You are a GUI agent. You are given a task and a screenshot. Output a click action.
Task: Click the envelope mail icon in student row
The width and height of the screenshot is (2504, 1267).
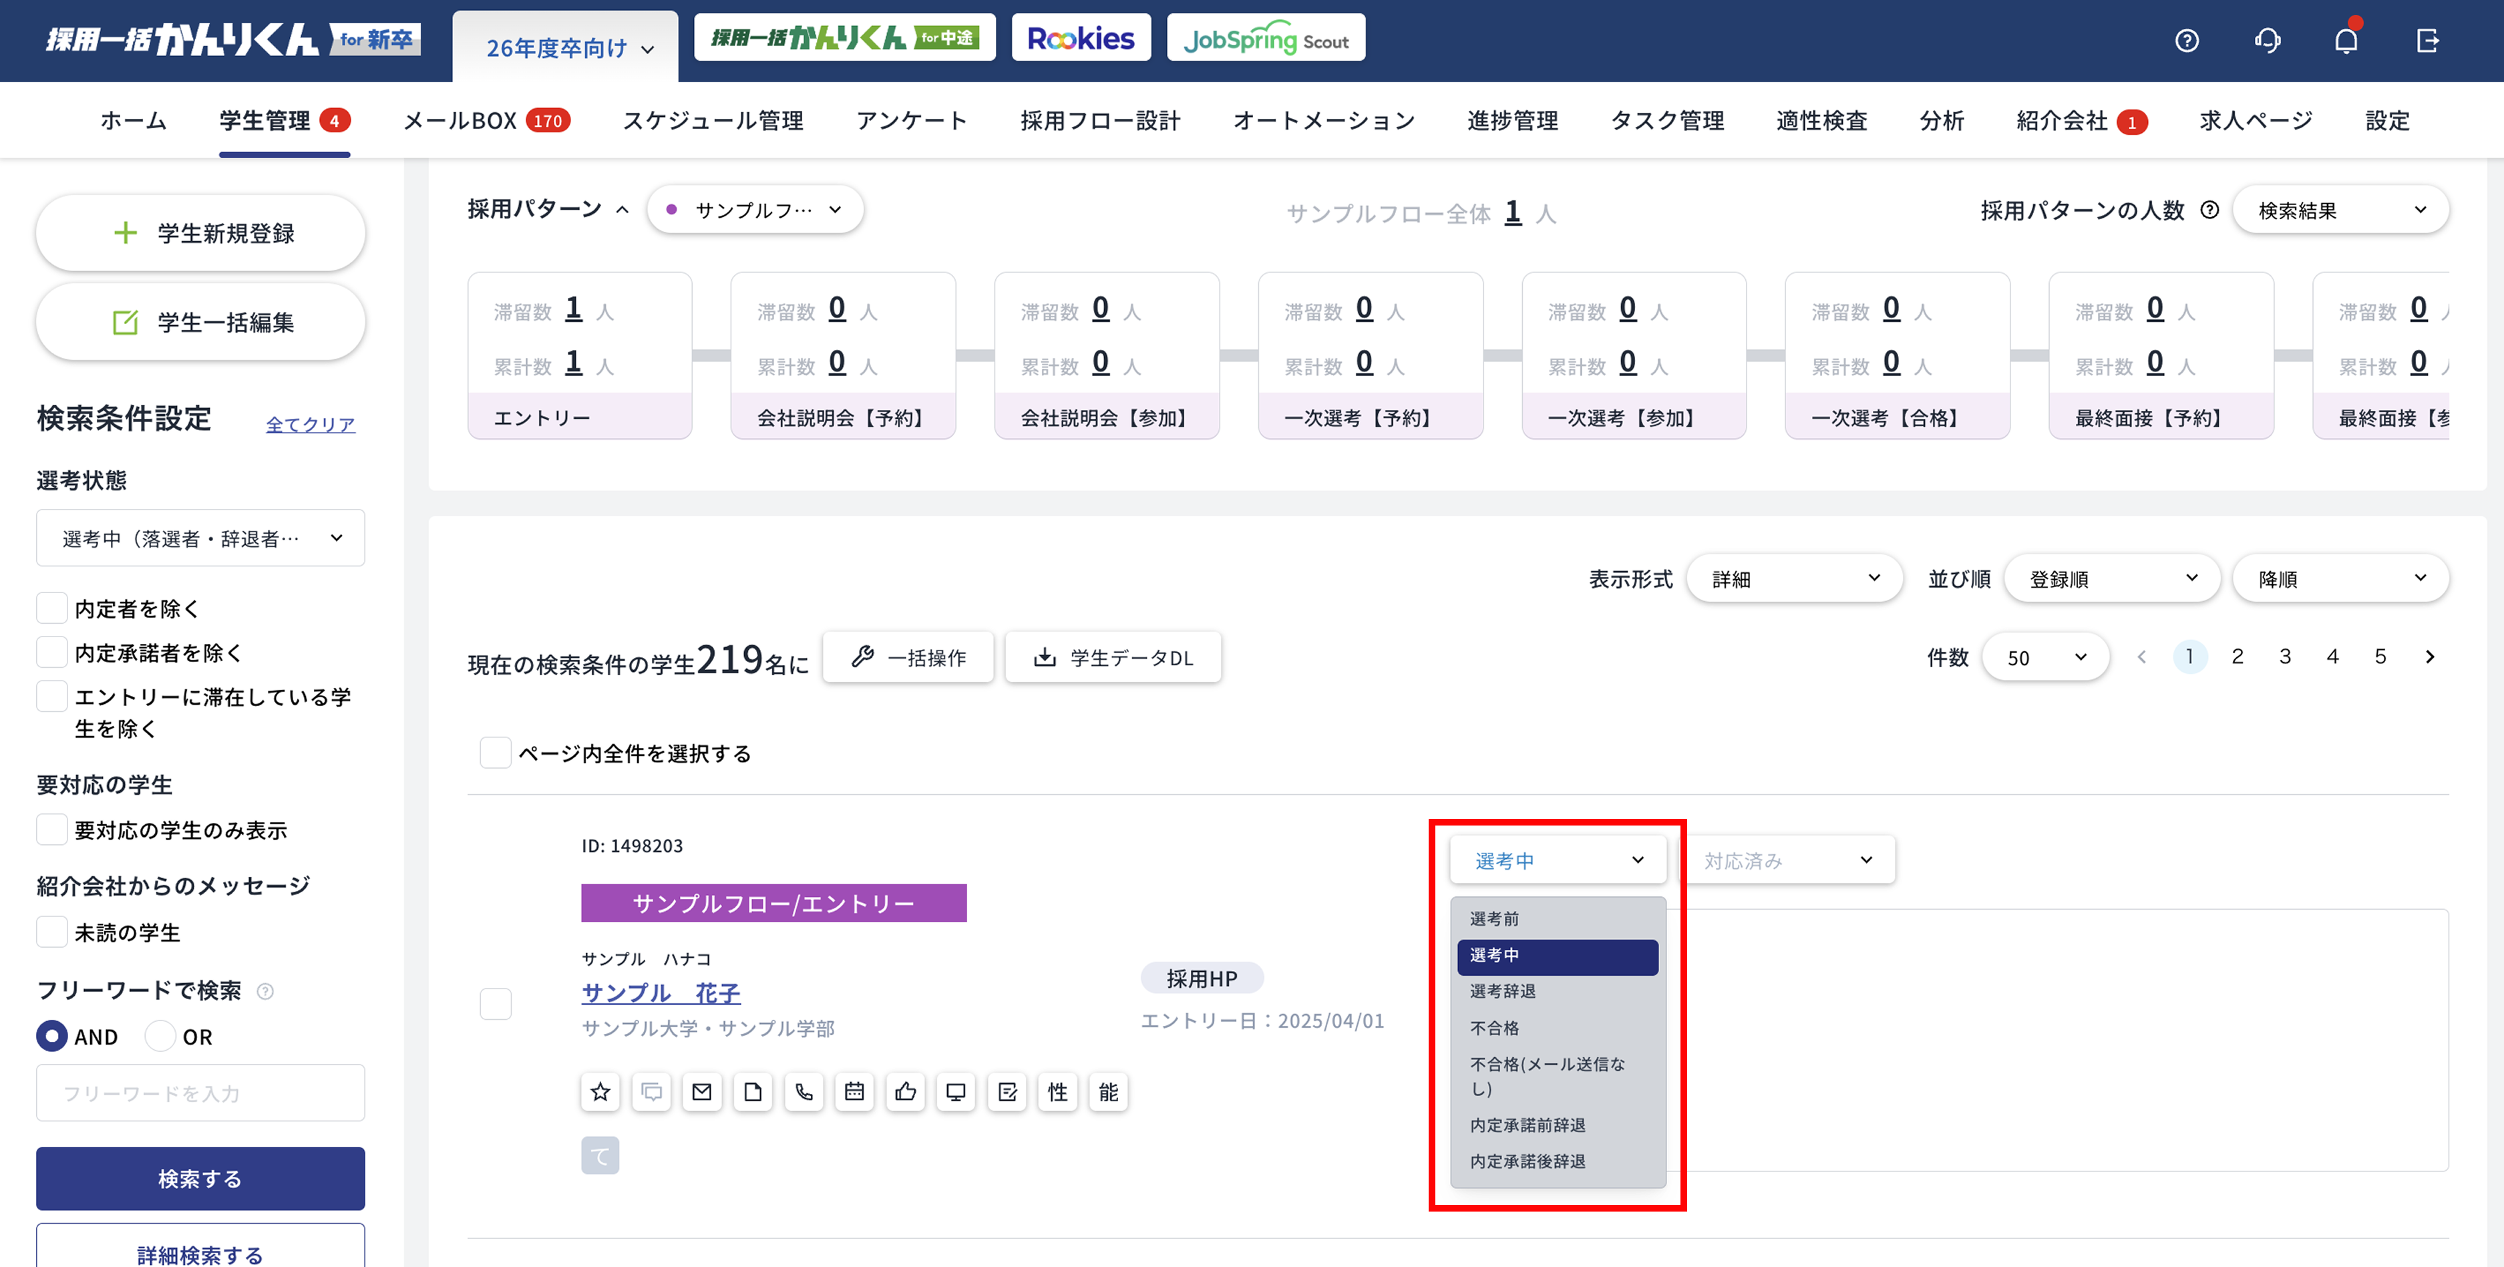[x=702, y=1092]
